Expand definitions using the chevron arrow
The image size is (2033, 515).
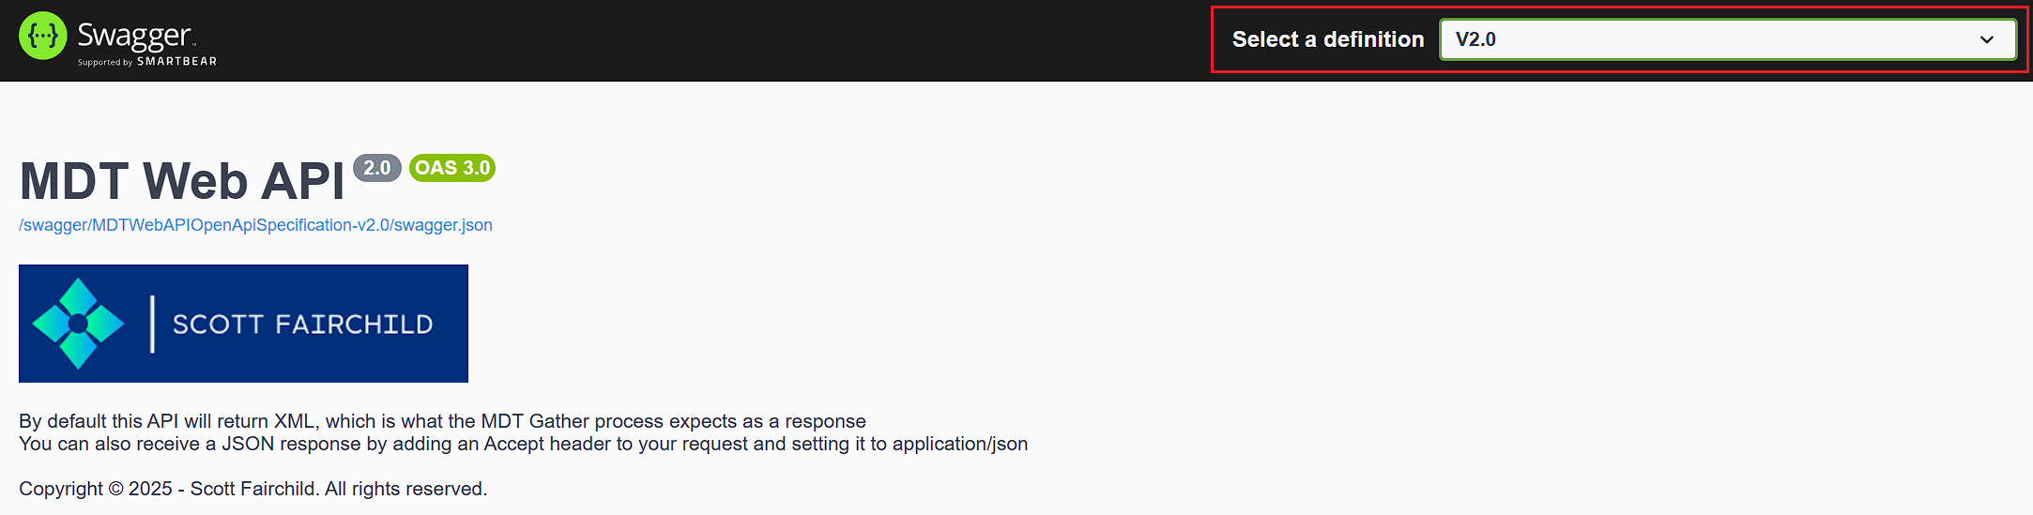[1986, 39]
